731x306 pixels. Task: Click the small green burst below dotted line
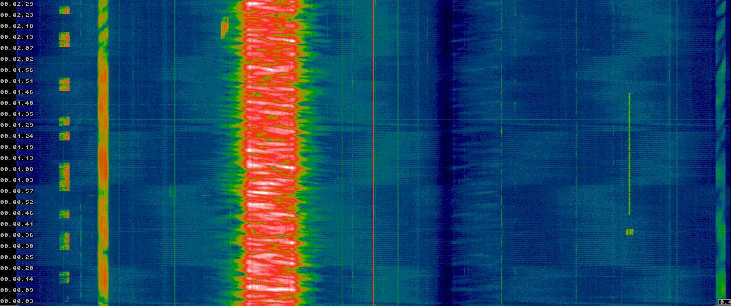point(629,232)
